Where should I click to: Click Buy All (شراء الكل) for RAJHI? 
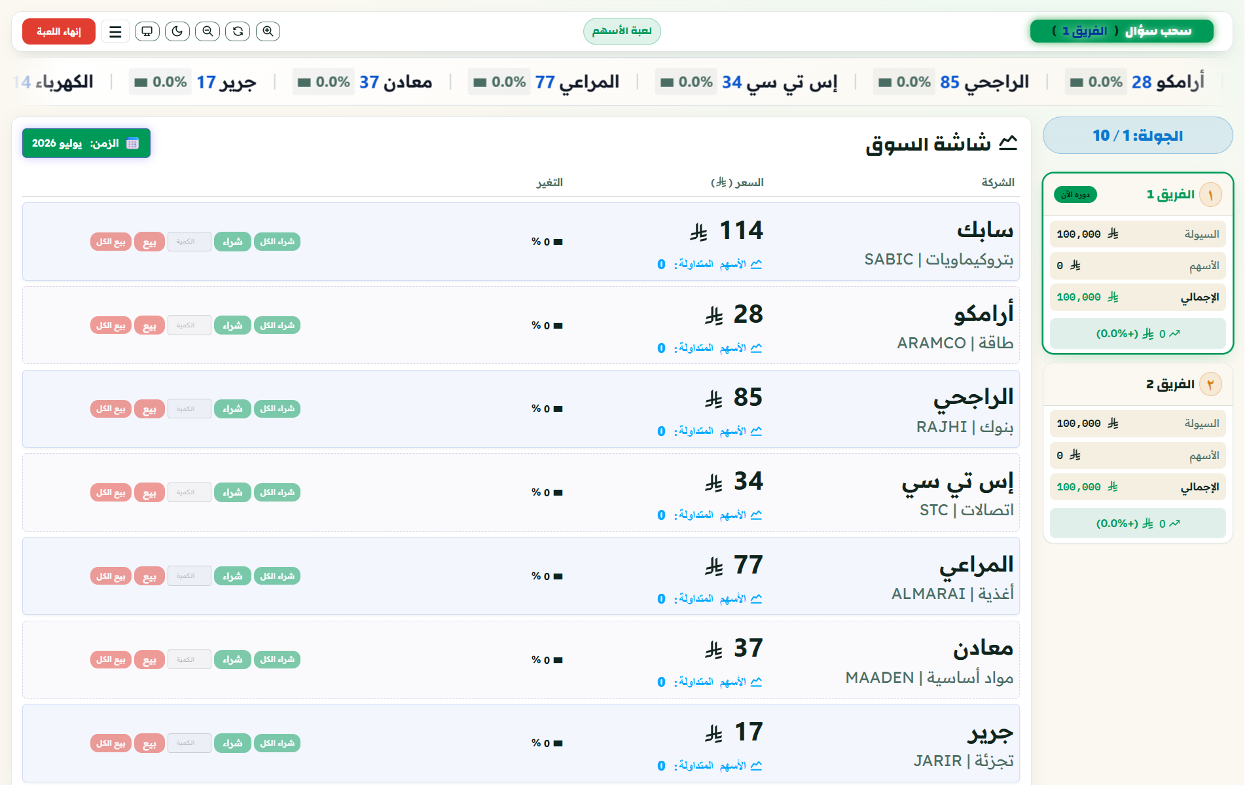click(277, 409)
